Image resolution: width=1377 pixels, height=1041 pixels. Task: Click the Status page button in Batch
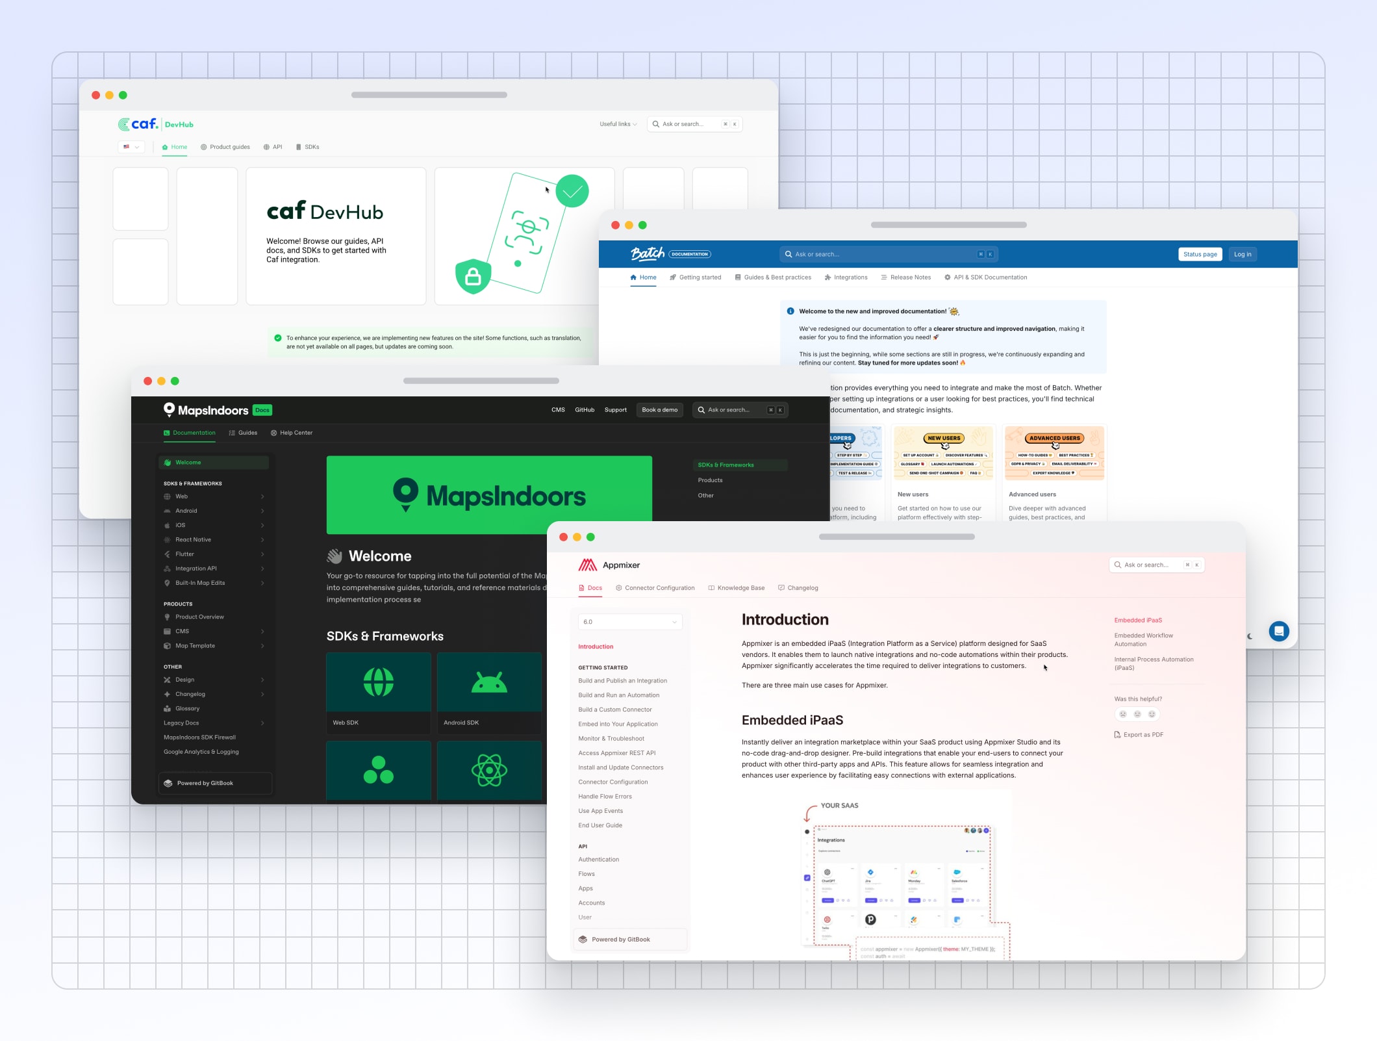[1200, 254]
